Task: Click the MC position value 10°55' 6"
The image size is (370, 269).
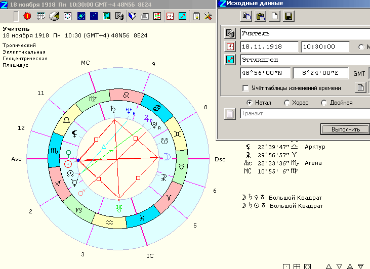Action: click(273, 171)
